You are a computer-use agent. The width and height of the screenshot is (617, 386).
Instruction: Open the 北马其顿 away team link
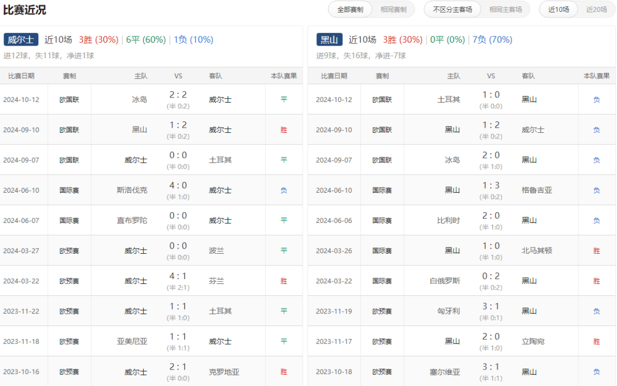coord(536,250)
